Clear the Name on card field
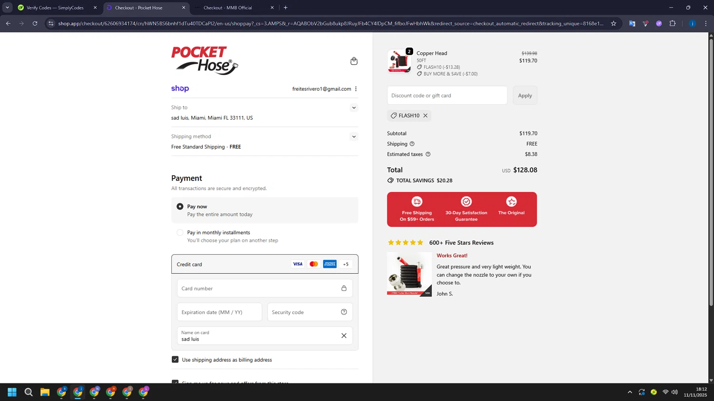This screenshot has height=401, width=714. pyautogui.click(x=344, y=336)
